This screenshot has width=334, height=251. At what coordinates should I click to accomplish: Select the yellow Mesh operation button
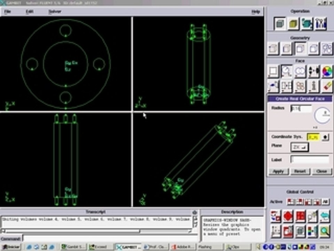[x=293, y=23]
